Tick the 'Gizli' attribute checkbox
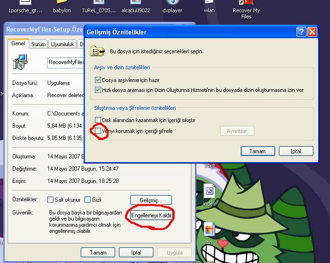The width and height of the screenshot is (330, 263). (x=87, y=200)
